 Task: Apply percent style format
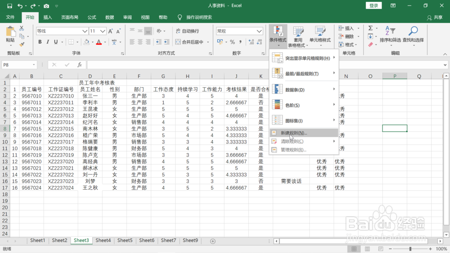tap(233, 42)
